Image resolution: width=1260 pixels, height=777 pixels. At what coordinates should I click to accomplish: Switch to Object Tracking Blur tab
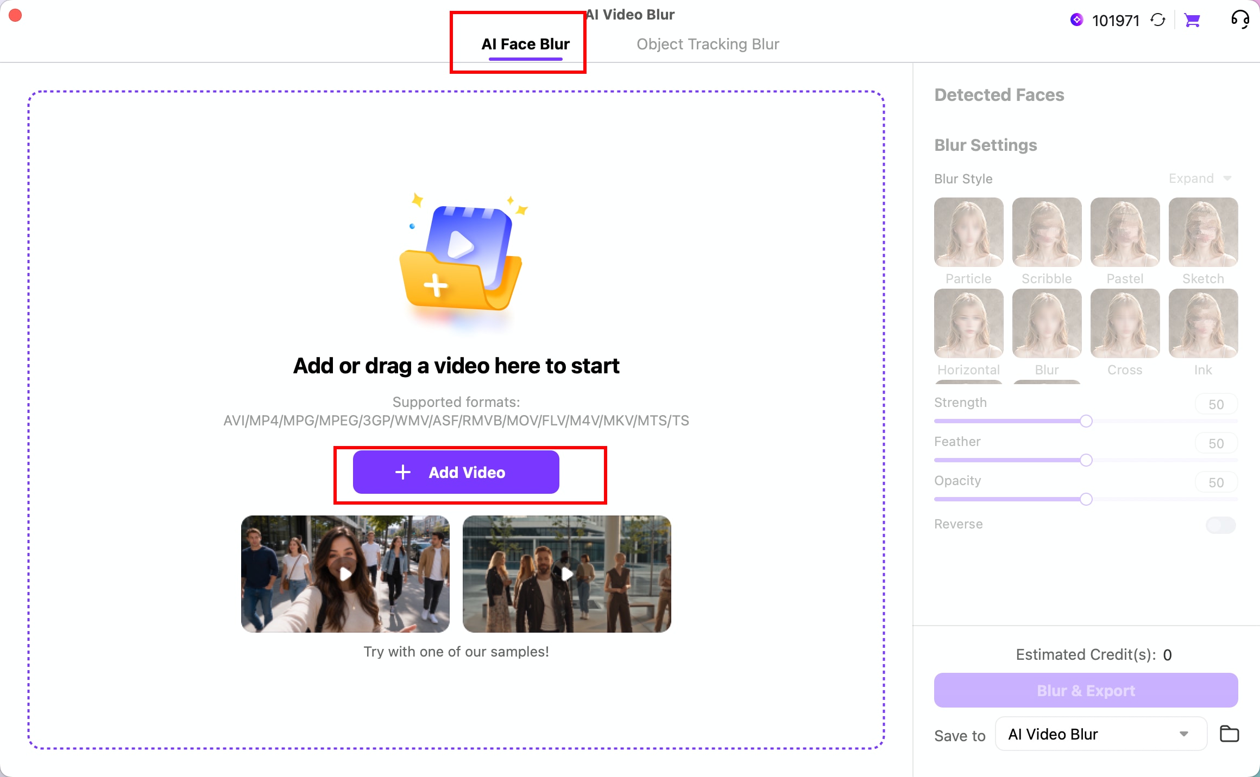point(708,44)
